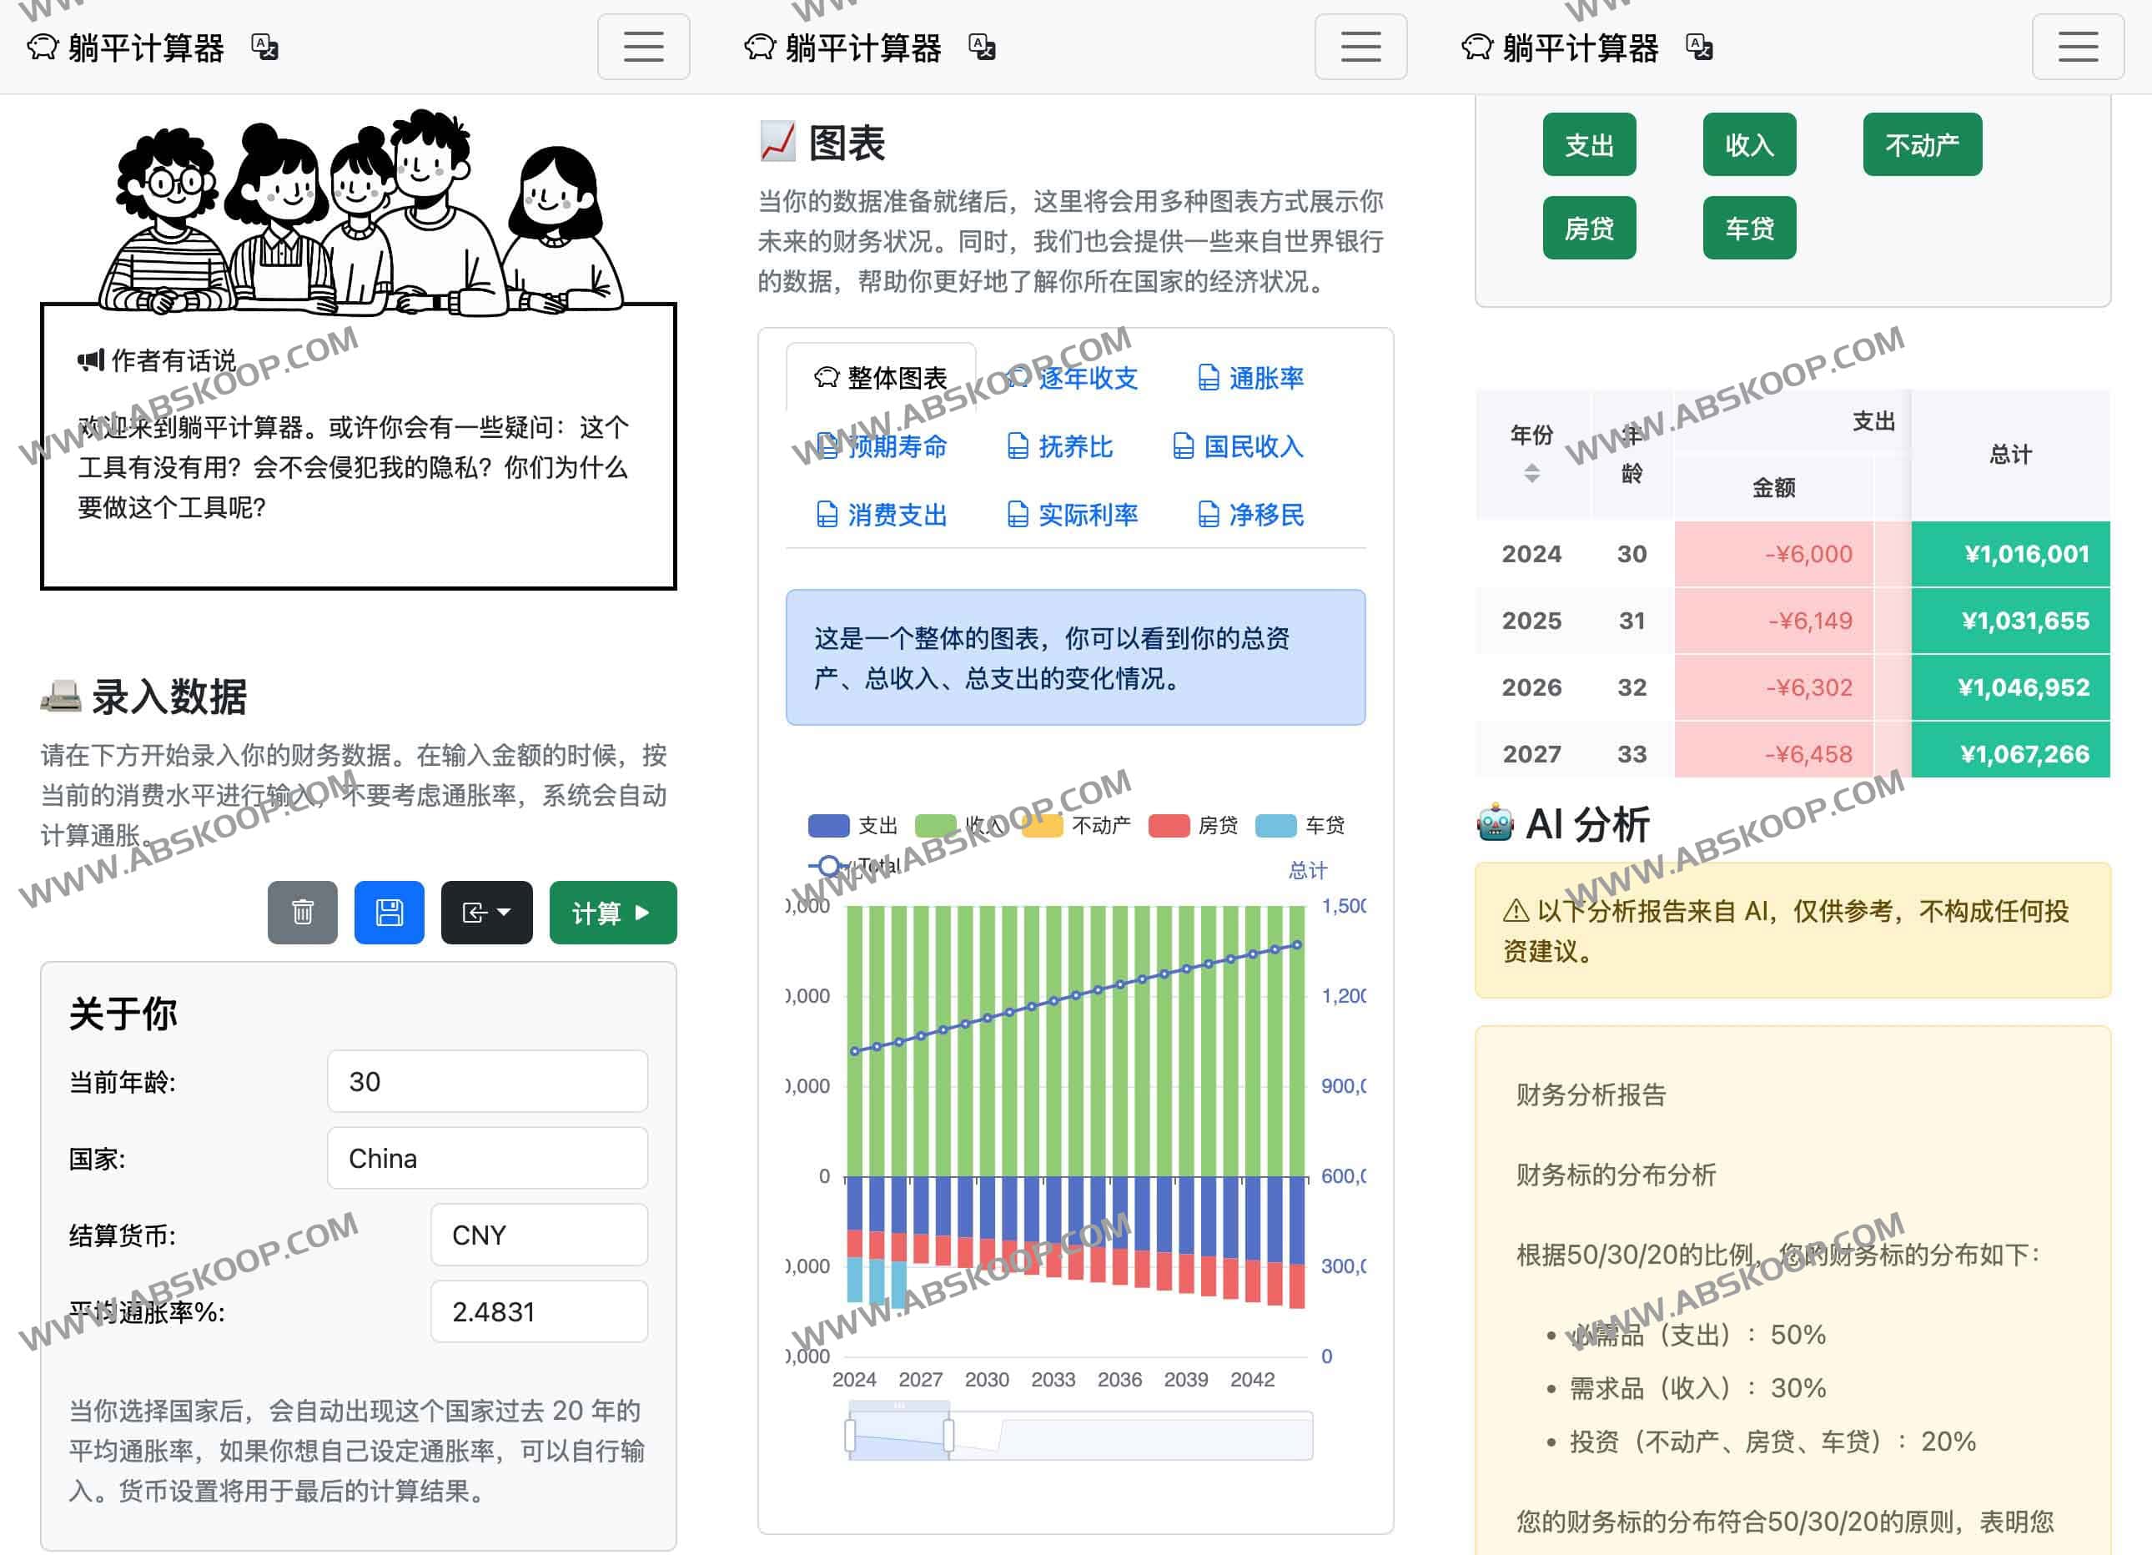The height and width of the screenshot is (1555, 2152).
Task: Toggle 支出 series in chart legend
Action: 852,825
